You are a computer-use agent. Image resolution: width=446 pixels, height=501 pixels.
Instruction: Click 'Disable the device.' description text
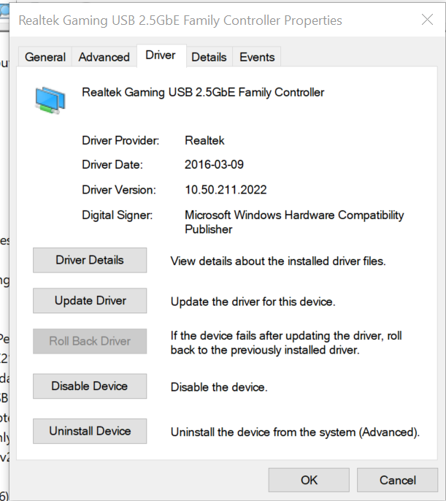coord(219,387)
